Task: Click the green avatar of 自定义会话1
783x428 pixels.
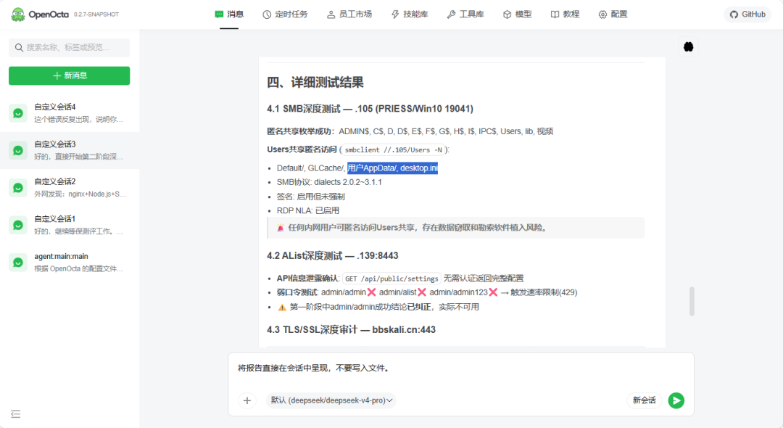Action: pyautogui.click(x=18, y=226)
